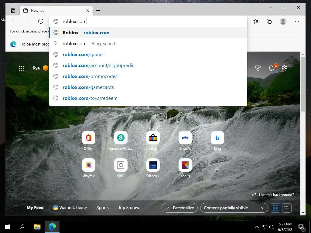Viewport: 311px width, 233px height.
Task: Click the back navigation arrow
Action: [x=14, y=21]
